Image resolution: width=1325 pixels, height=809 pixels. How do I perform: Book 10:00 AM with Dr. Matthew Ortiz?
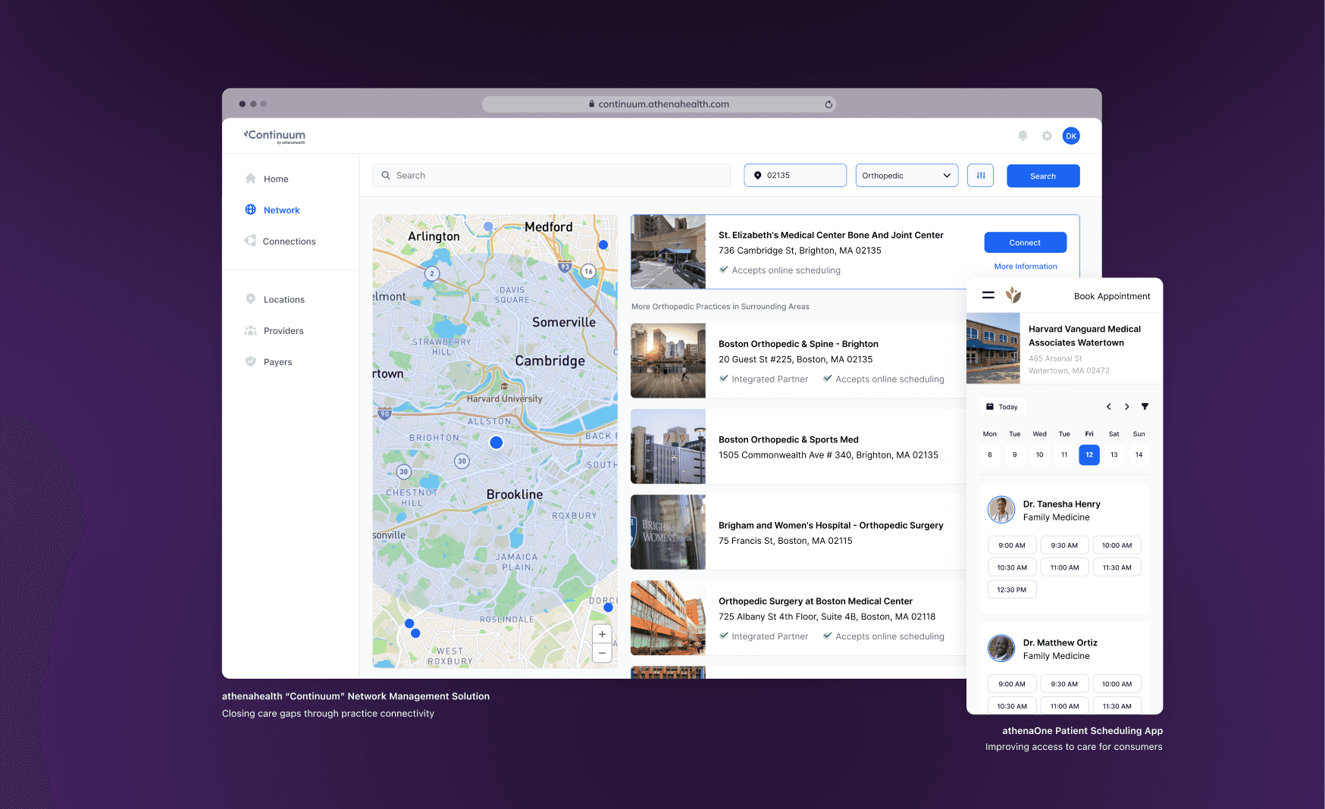pyautogui.click(x=1117, y=684)
